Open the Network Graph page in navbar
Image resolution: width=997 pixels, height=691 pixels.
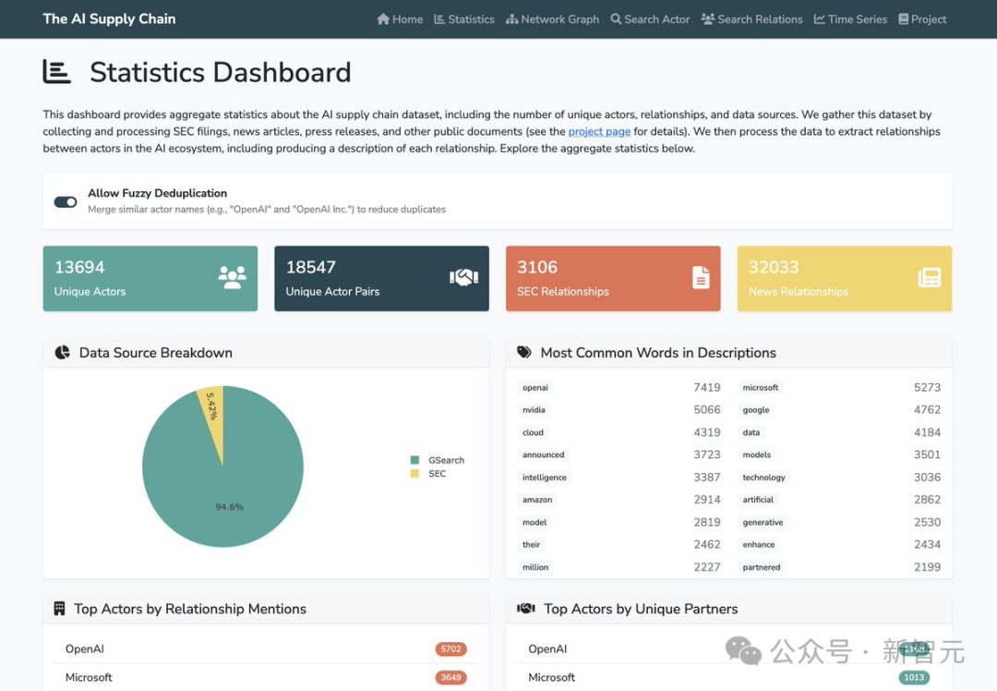click(552, 19)
